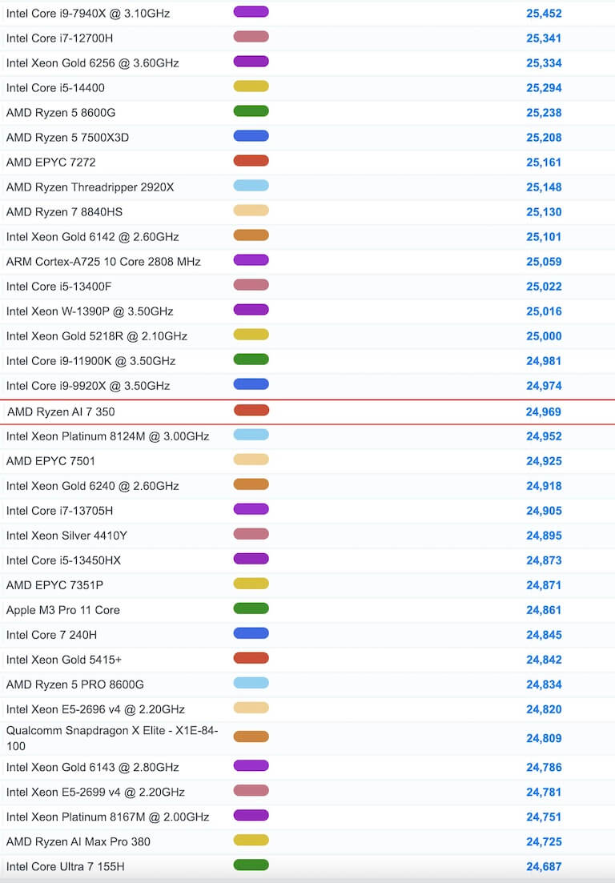615x883 pixels.
Task: Open the Intel Xeon E5-2696 v4 @ 2.20GHz entry
Action: [95, 709]
